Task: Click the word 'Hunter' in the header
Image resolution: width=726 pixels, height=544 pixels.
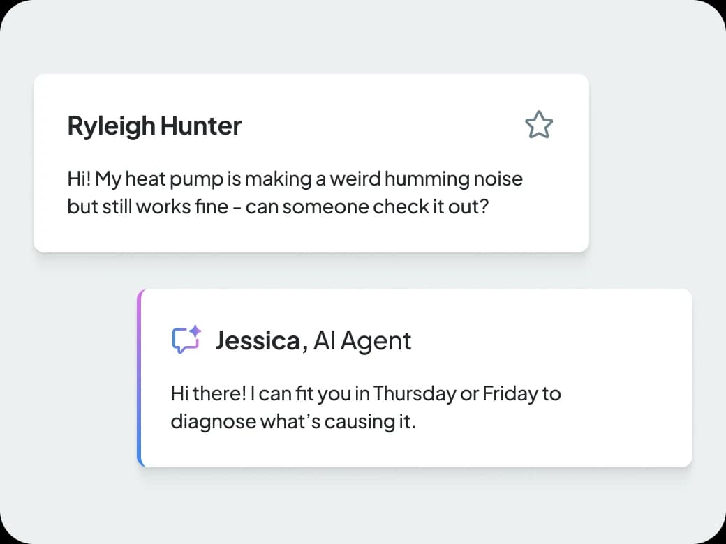Action: pyautogui.click(x=201, y=126)
